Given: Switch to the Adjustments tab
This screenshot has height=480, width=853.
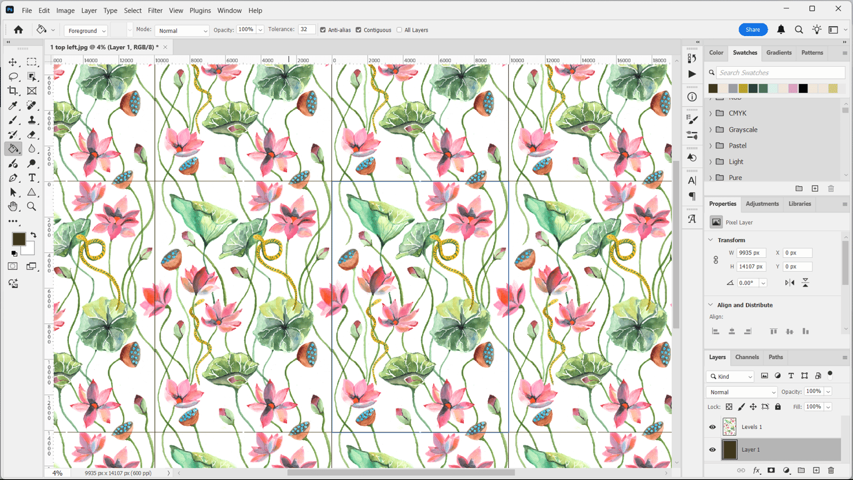Looking at the screenshot, I should [762, 204].
